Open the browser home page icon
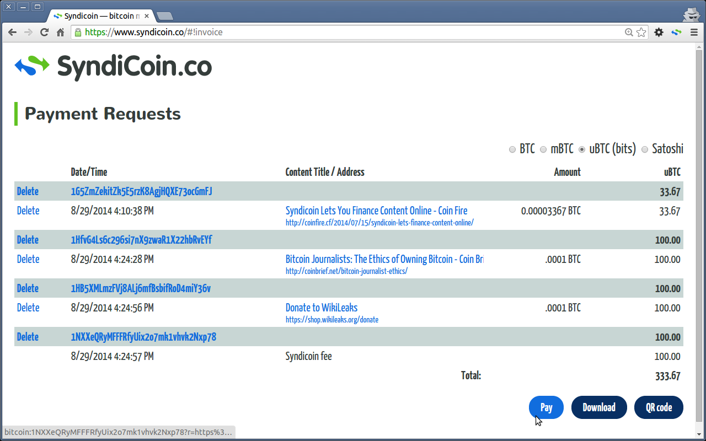This screenshot has height=441, width=706. tap(61, 33)
